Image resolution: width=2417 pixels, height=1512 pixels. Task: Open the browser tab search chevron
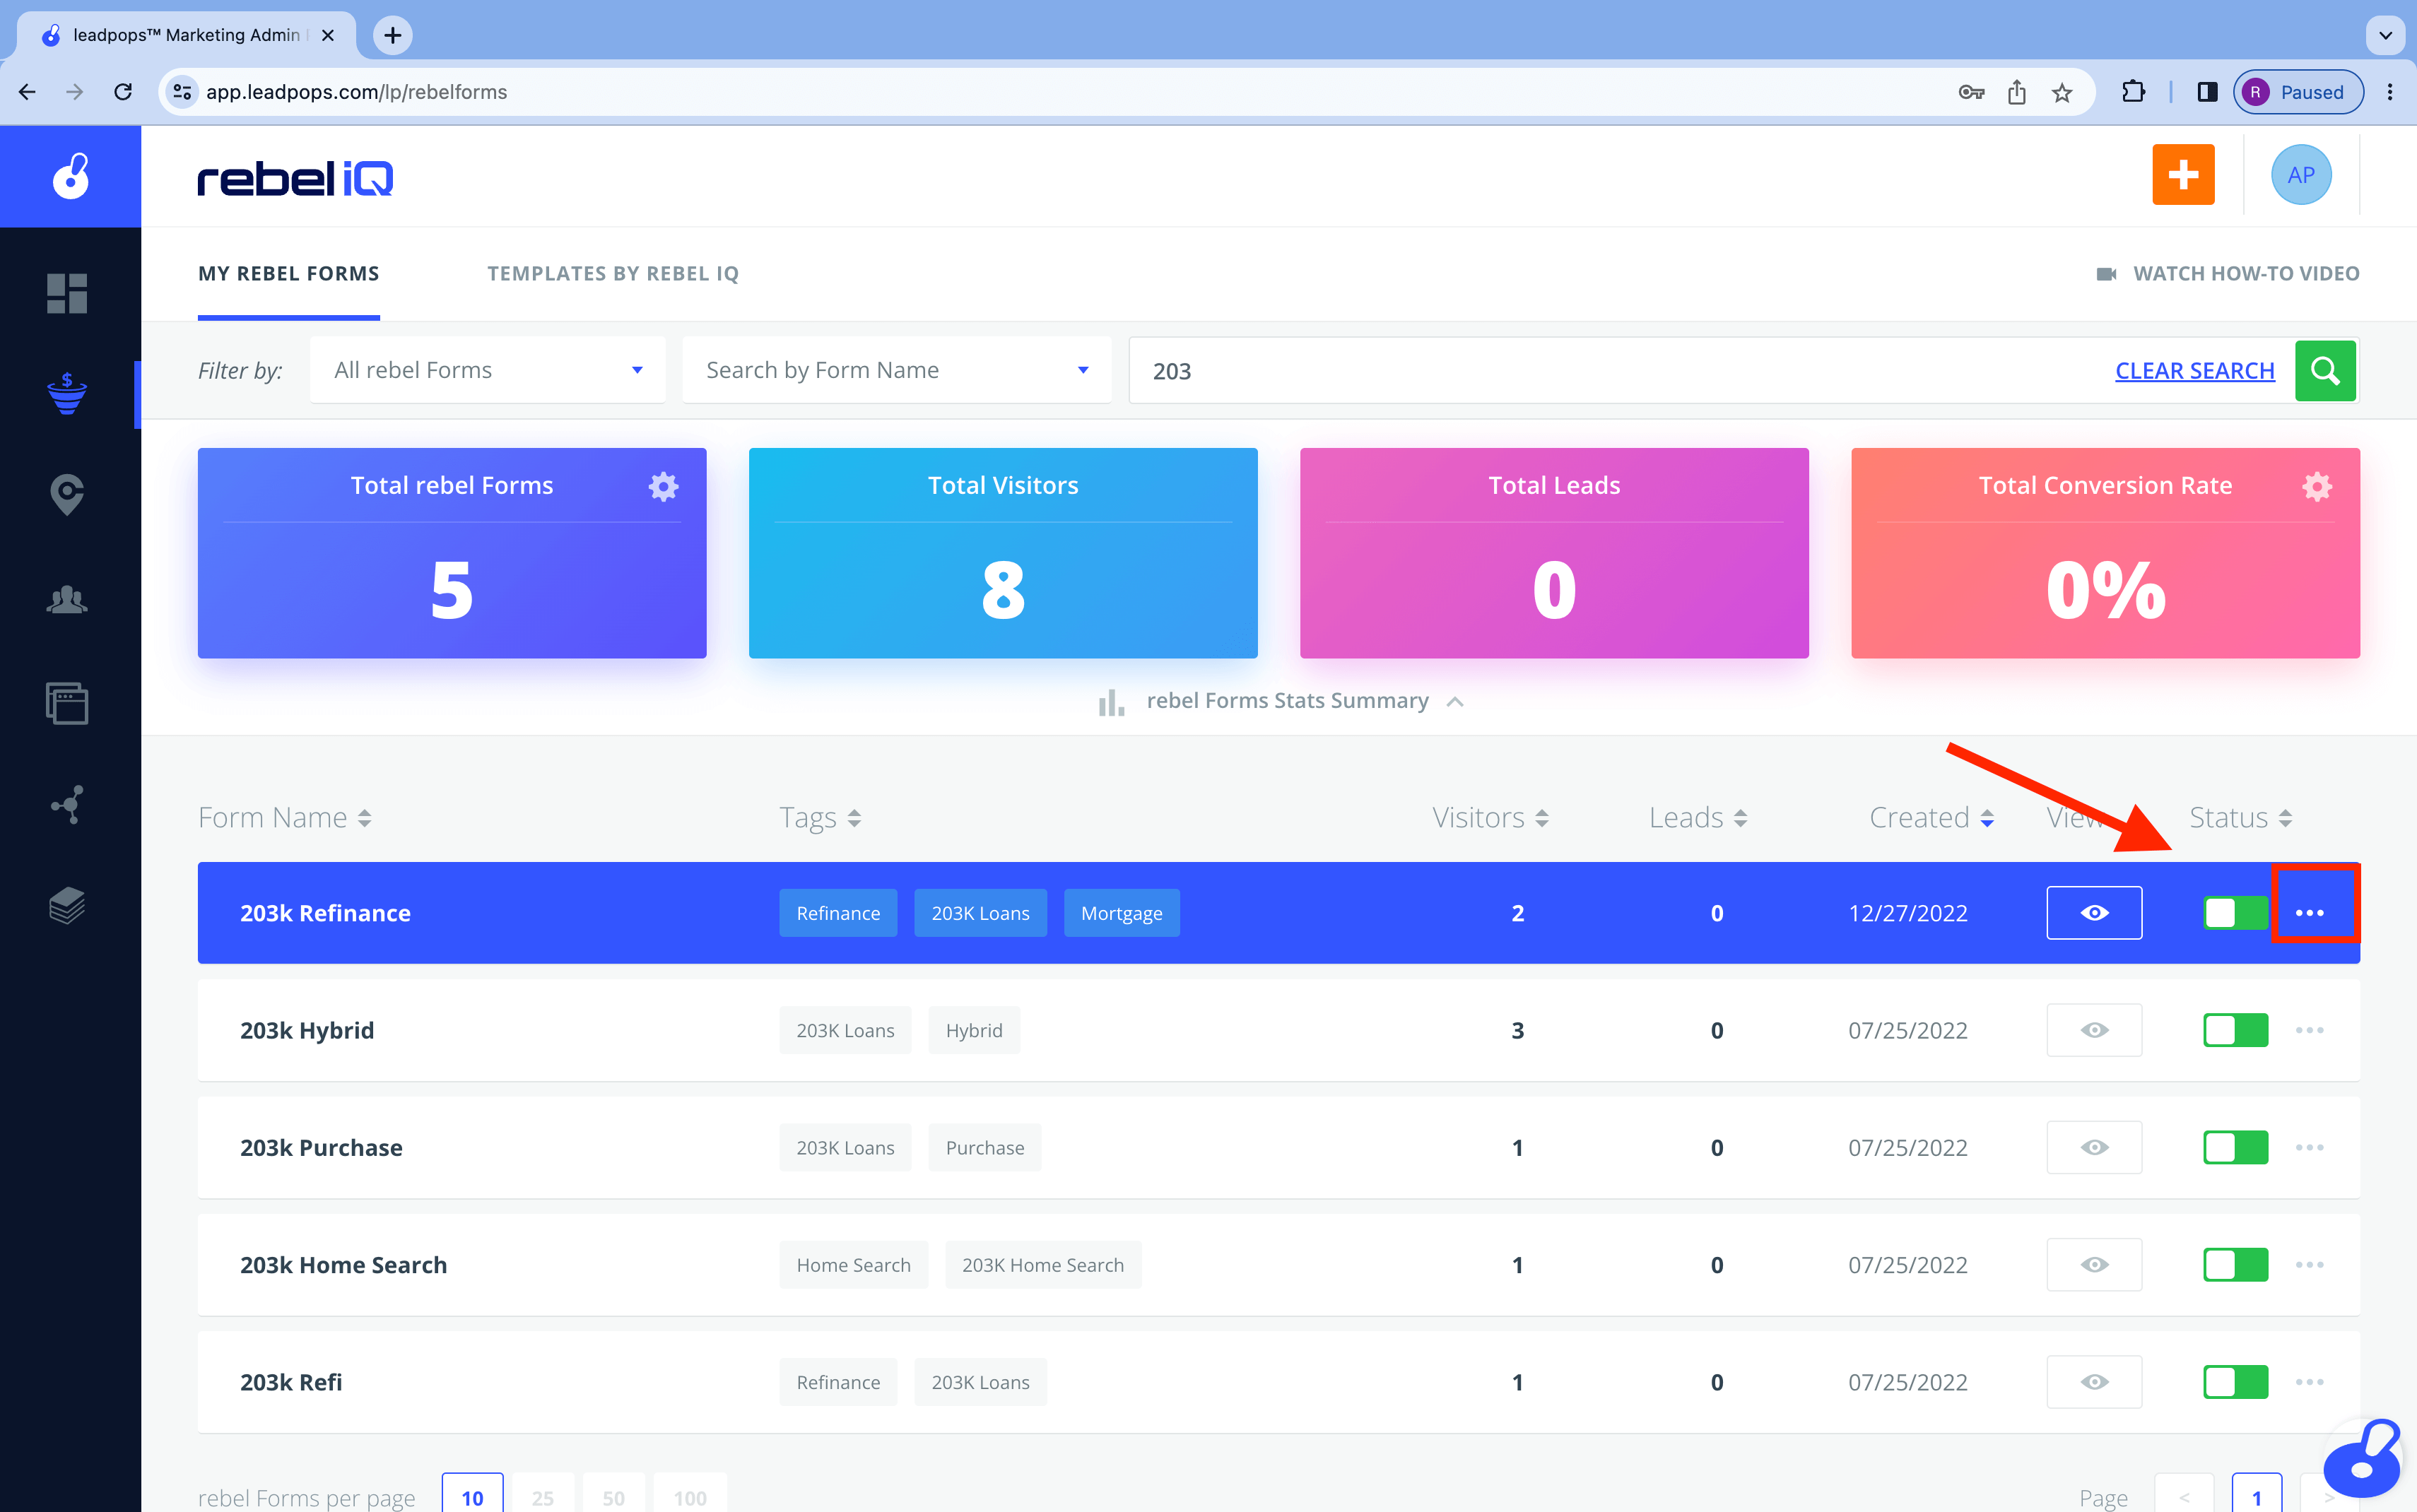coord(2385,35)
